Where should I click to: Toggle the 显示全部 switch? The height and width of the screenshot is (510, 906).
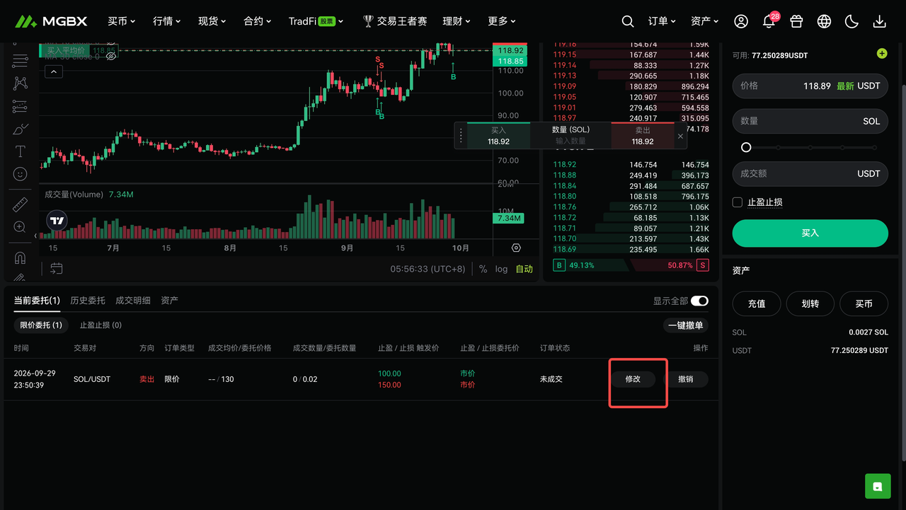coord(699,301)
